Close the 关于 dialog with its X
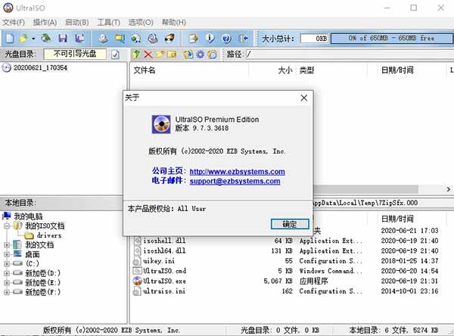This screenshot has width=454, height=336. coord(303,98)
